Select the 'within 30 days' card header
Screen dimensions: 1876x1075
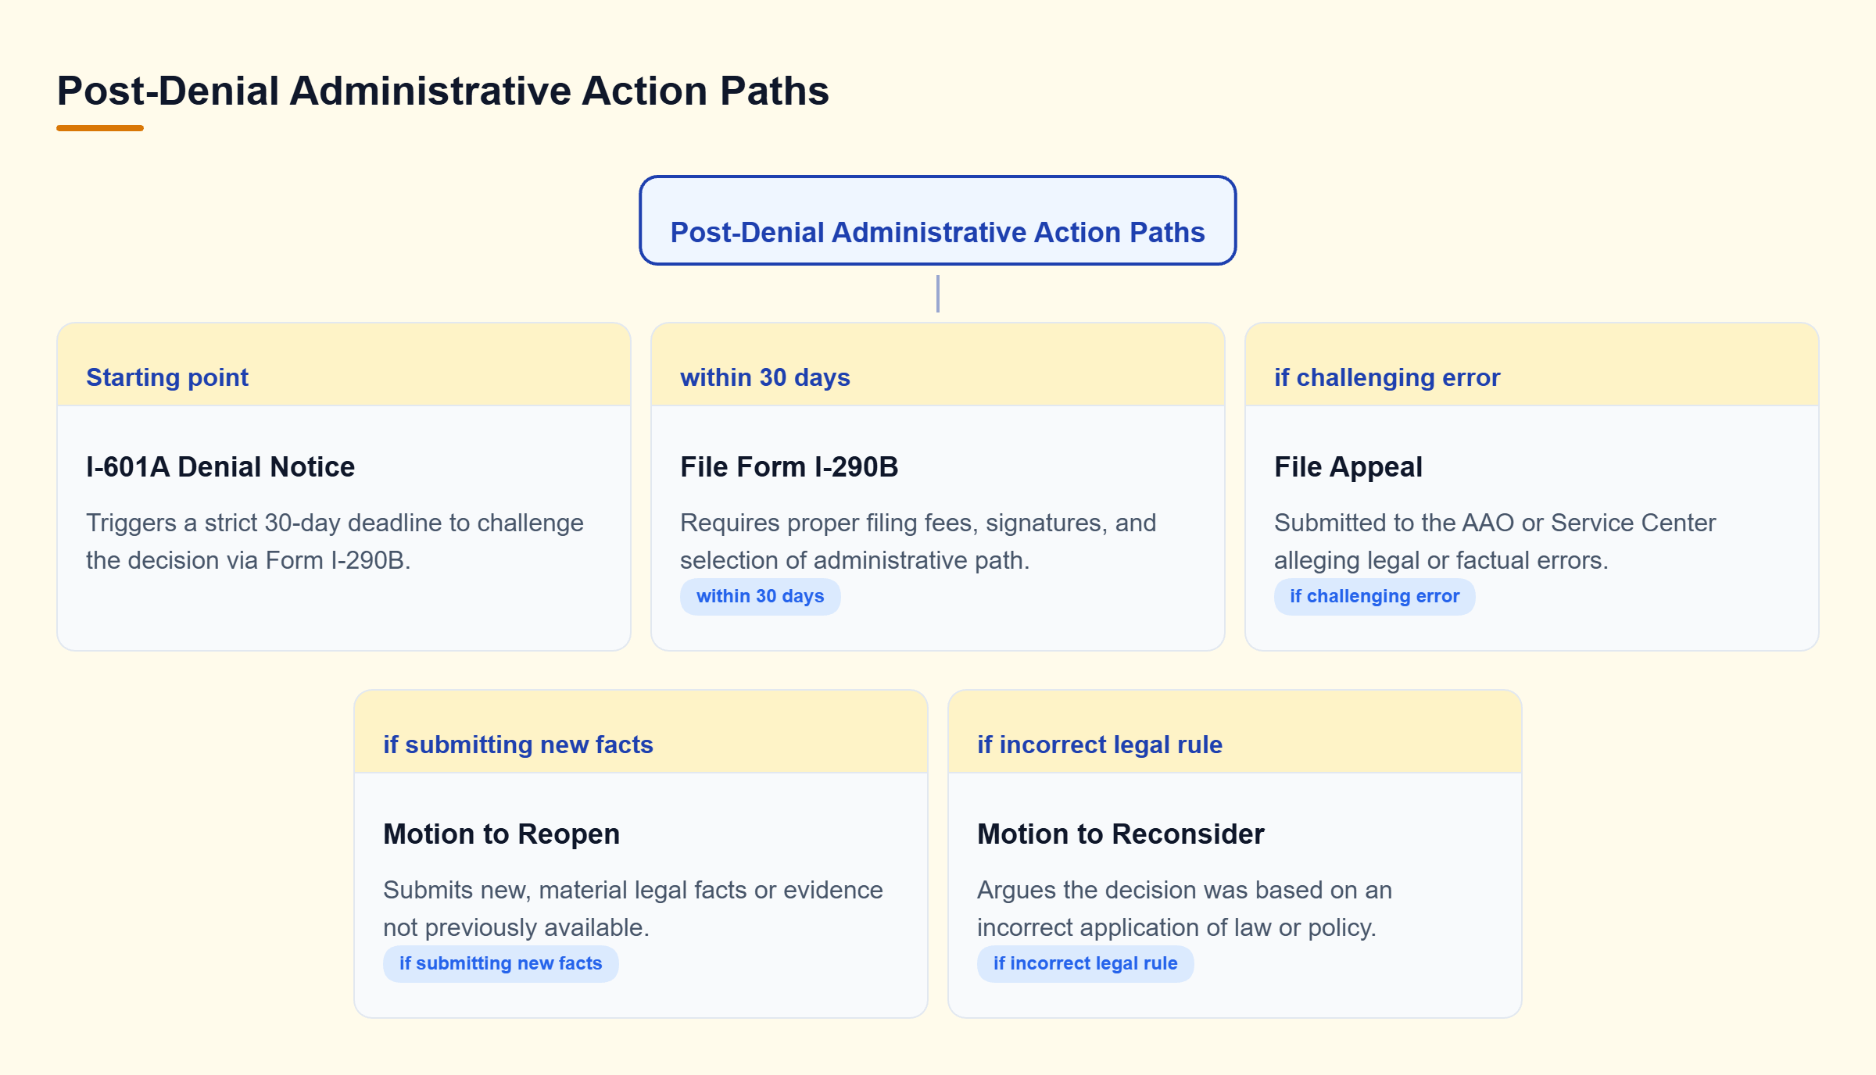point(938,365)
